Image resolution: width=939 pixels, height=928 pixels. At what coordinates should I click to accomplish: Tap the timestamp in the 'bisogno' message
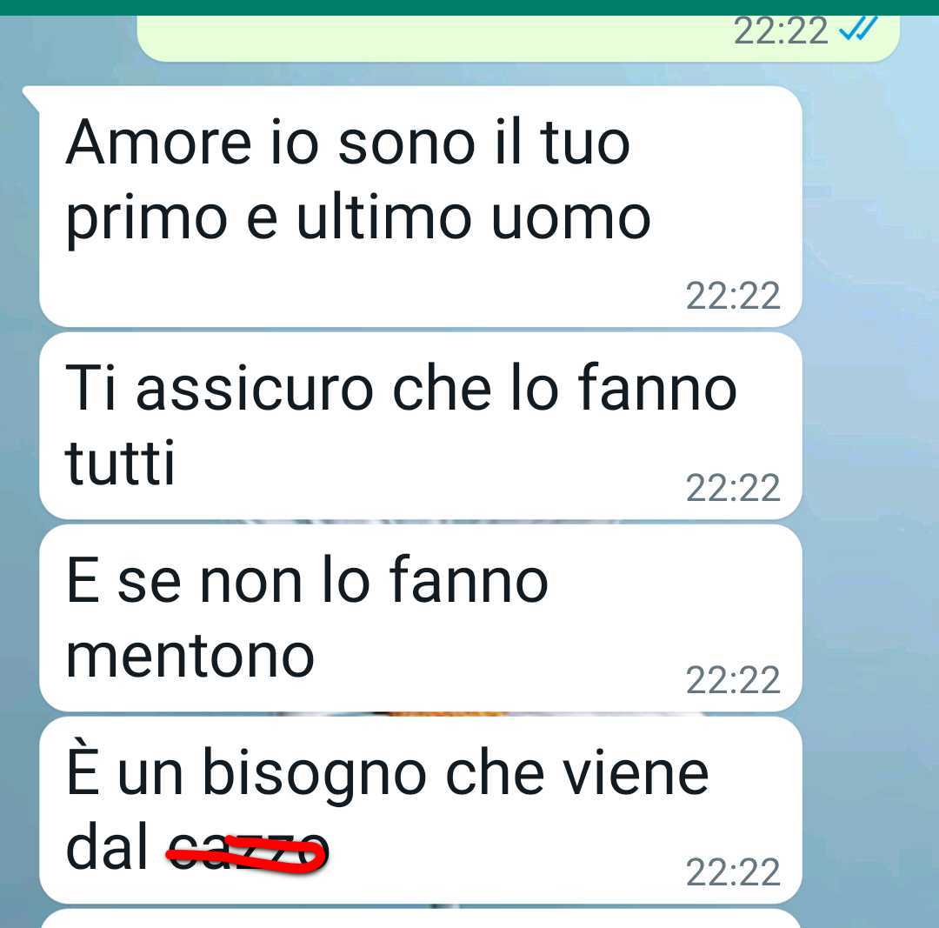pos(733,873)
